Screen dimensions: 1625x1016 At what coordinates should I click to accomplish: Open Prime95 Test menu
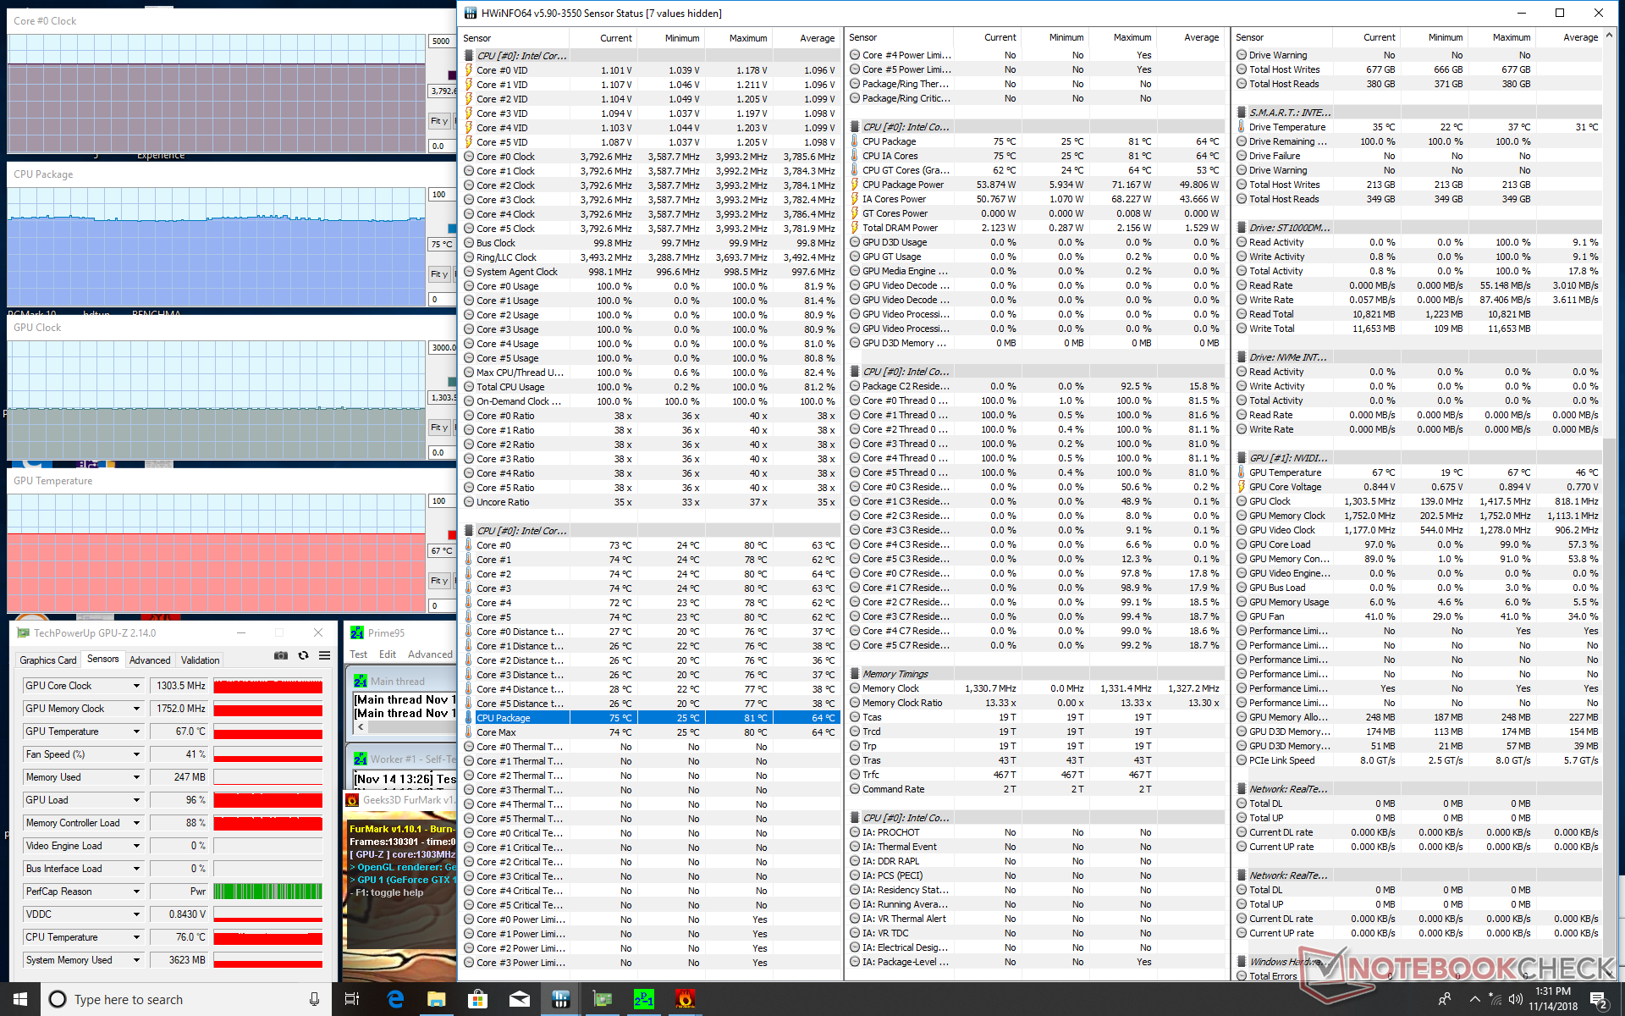(x=358, y=654)
